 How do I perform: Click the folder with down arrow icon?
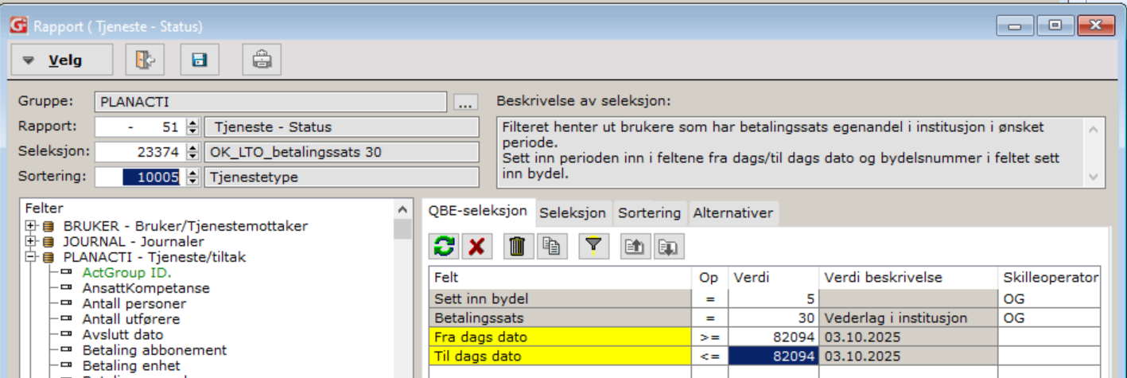[x=669, y=247]
